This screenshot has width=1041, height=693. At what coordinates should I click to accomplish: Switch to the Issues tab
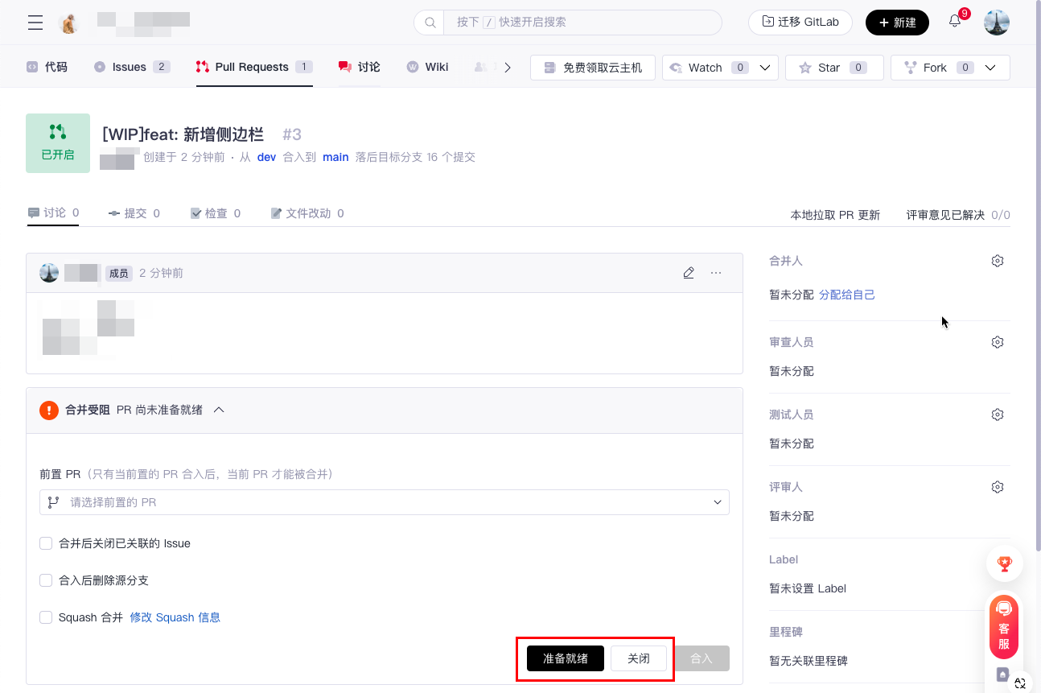131,67
